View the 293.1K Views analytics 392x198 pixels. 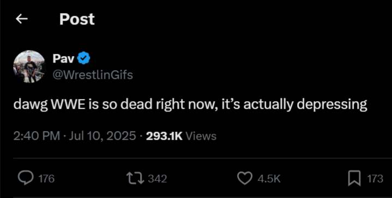(x=181, y=136)
